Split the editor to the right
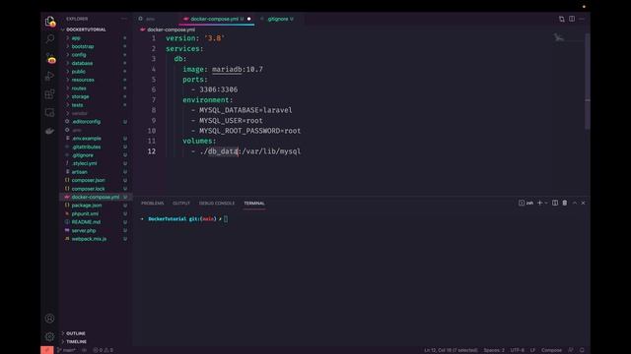 pos(572,19)
